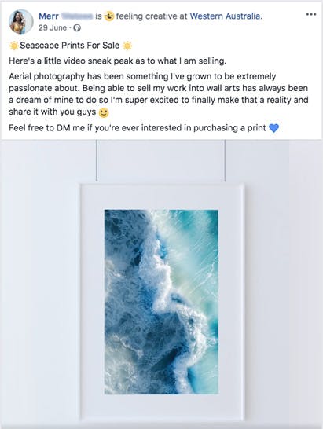Click the 'Aerial photography' paragraph text
The image size is (323, 429).
(159, 93)
